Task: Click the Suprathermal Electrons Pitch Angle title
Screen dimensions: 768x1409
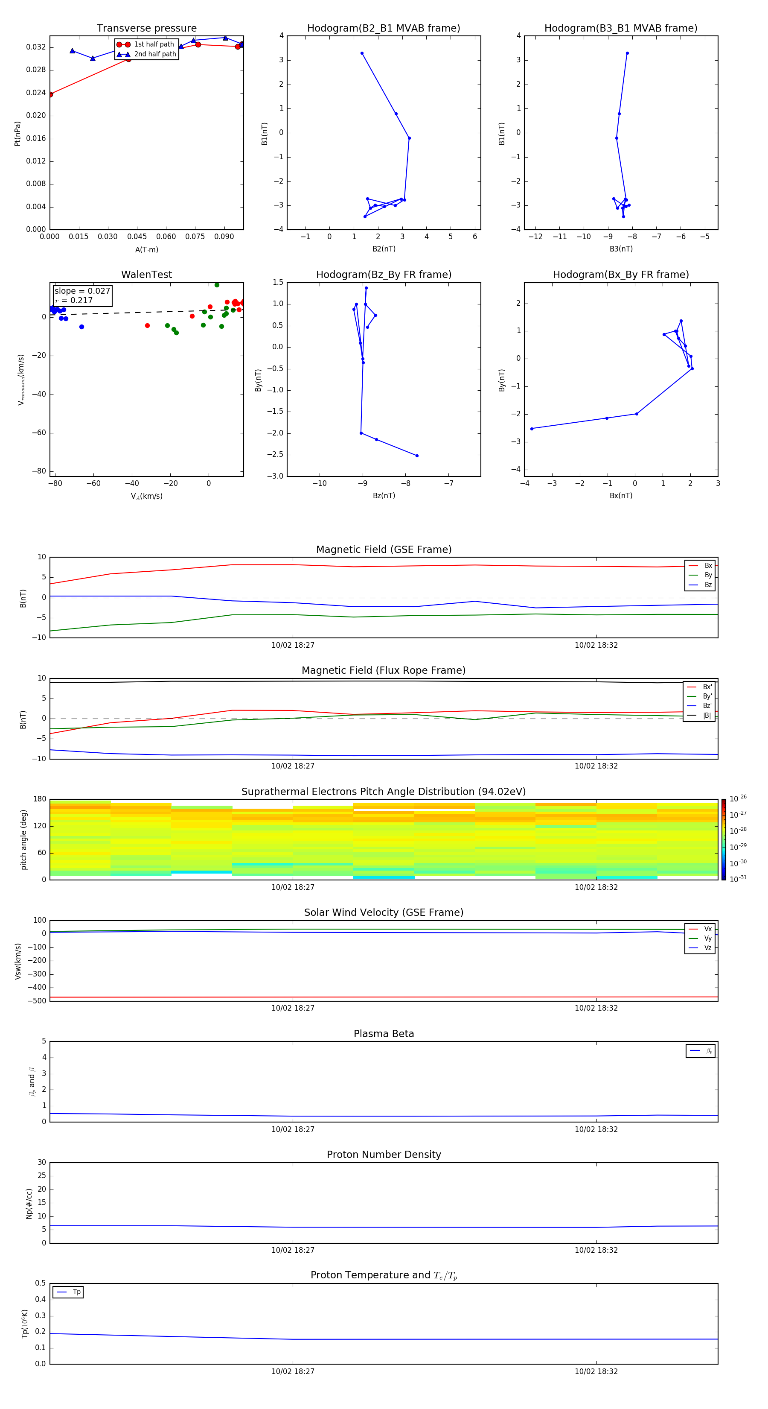Action: pyautogui.click(x=384, y=792)
